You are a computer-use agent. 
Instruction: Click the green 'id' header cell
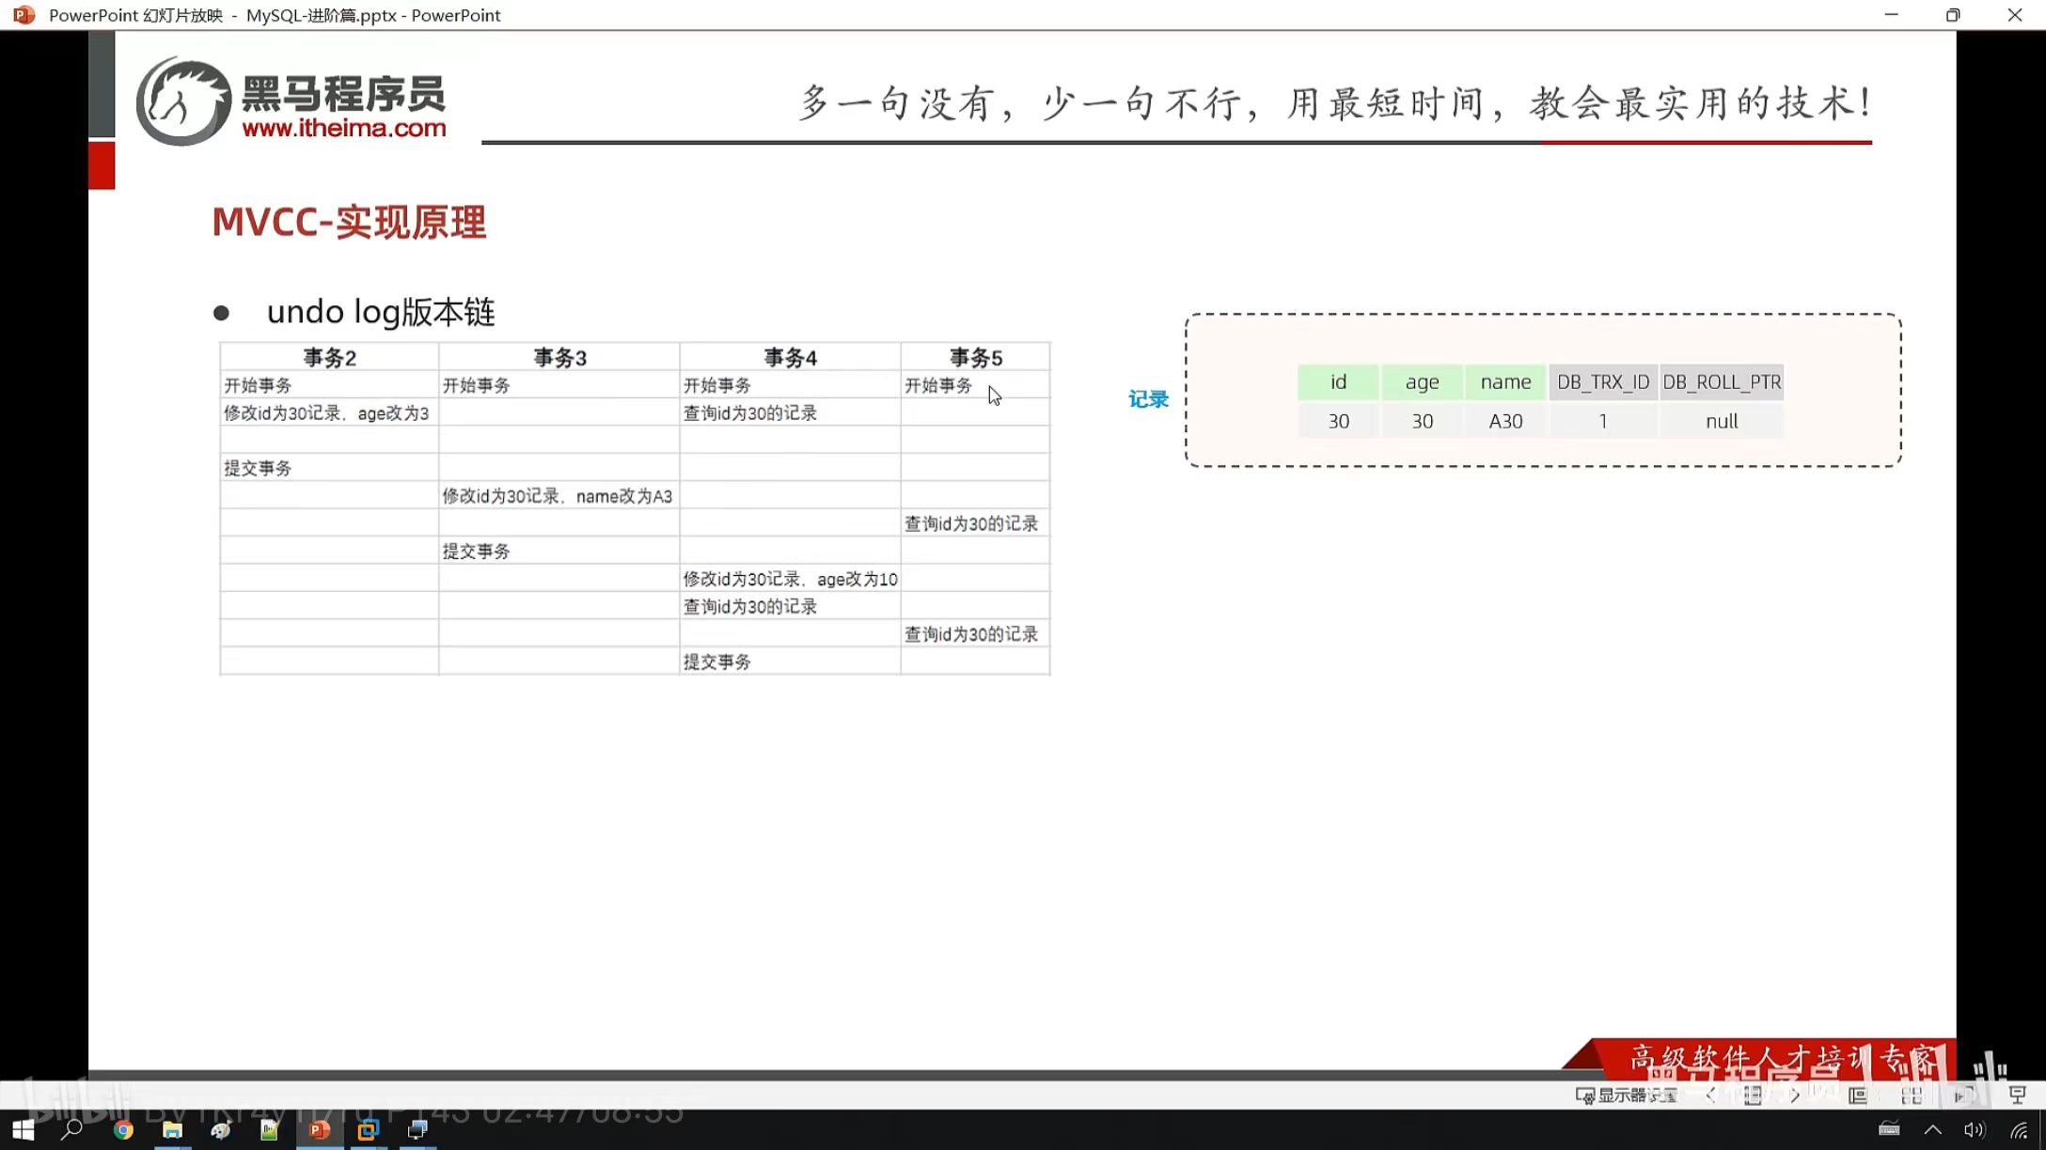pos(1338,381)
